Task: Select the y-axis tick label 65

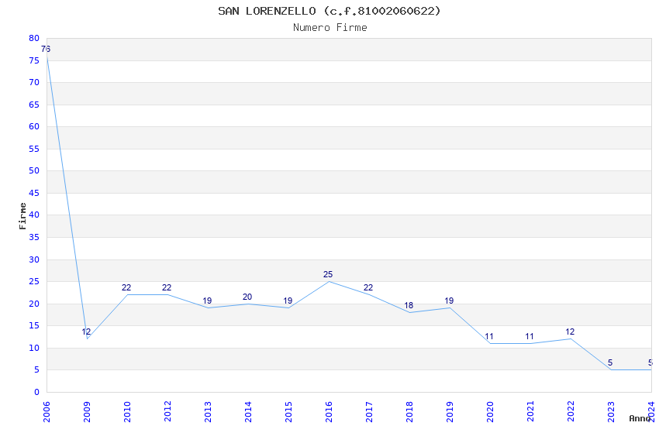Action: pyautogui.click(x=34, y=105)
